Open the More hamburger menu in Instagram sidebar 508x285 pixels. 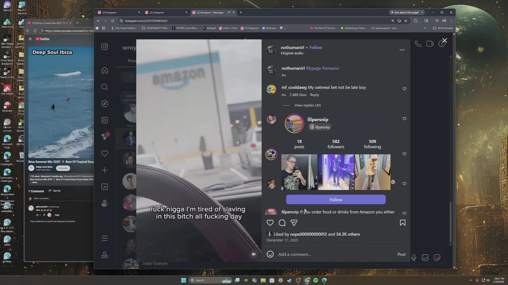[105, 238]
